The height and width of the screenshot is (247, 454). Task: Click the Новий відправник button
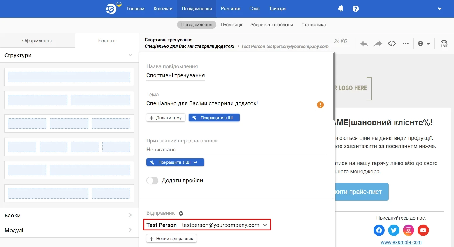coord(171,239)
